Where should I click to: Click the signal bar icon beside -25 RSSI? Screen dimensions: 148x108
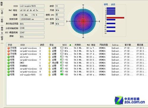tap(62, 75)
